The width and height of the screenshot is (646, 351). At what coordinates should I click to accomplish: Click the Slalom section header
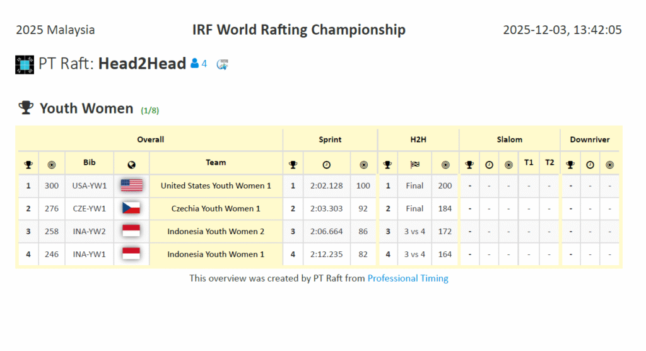click(509, 140)
